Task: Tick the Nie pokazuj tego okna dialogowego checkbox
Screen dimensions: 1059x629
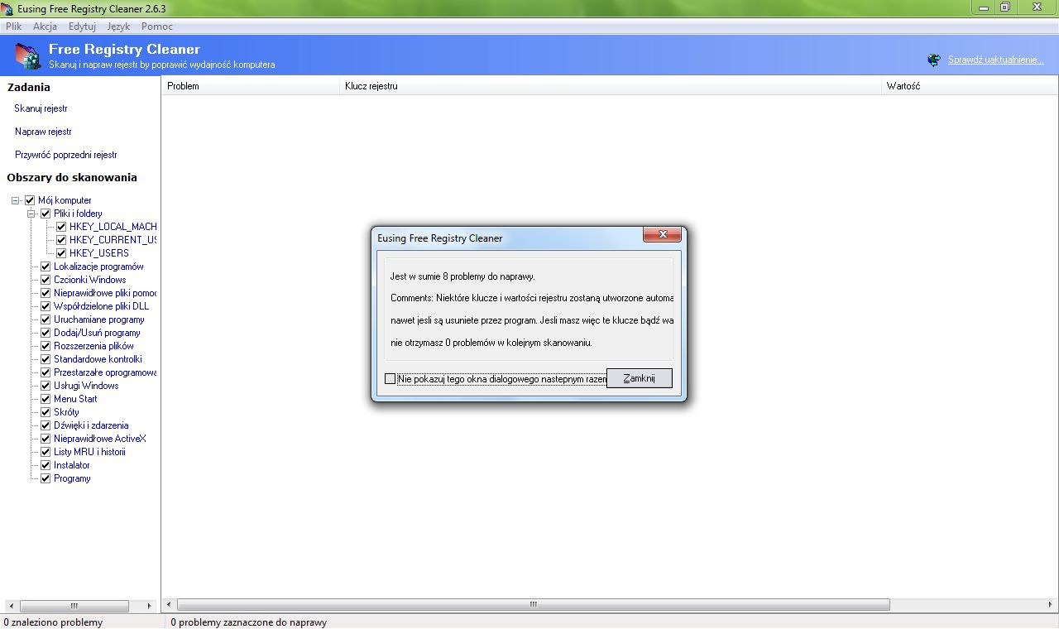Action: point(391,379)
